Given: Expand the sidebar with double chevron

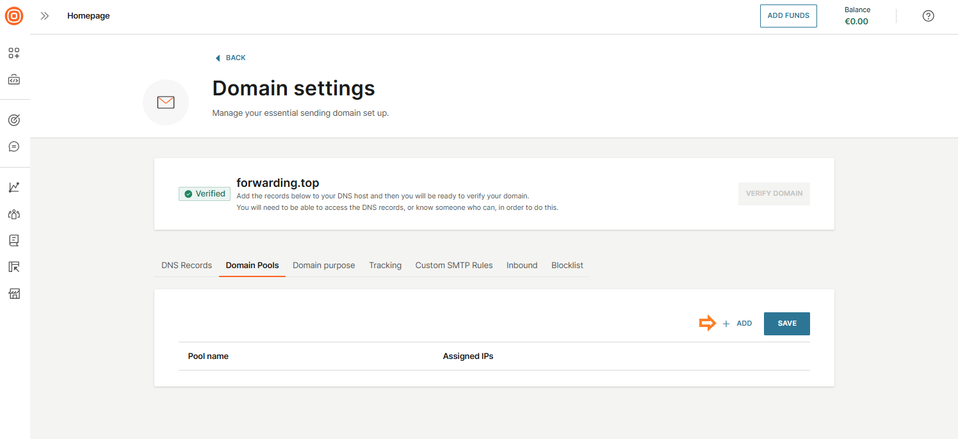Looking at the screenshot, I should tap(45, 16).
